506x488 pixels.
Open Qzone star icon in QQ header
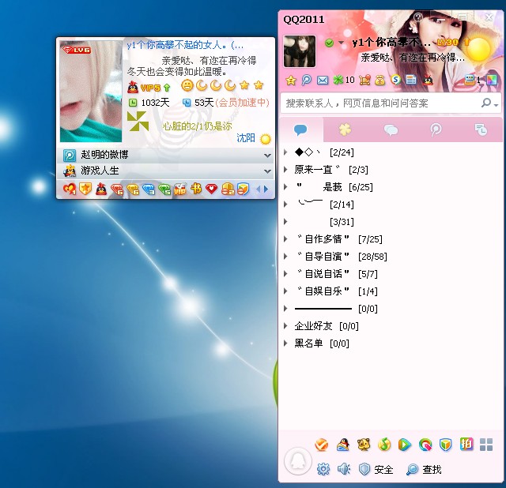click(x=291, y=80)
